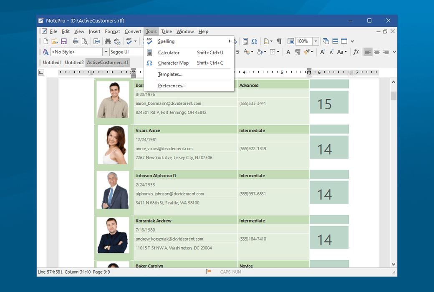
Task: Cascade windows using the overlapping windows icon
Action: click(326, 41)
